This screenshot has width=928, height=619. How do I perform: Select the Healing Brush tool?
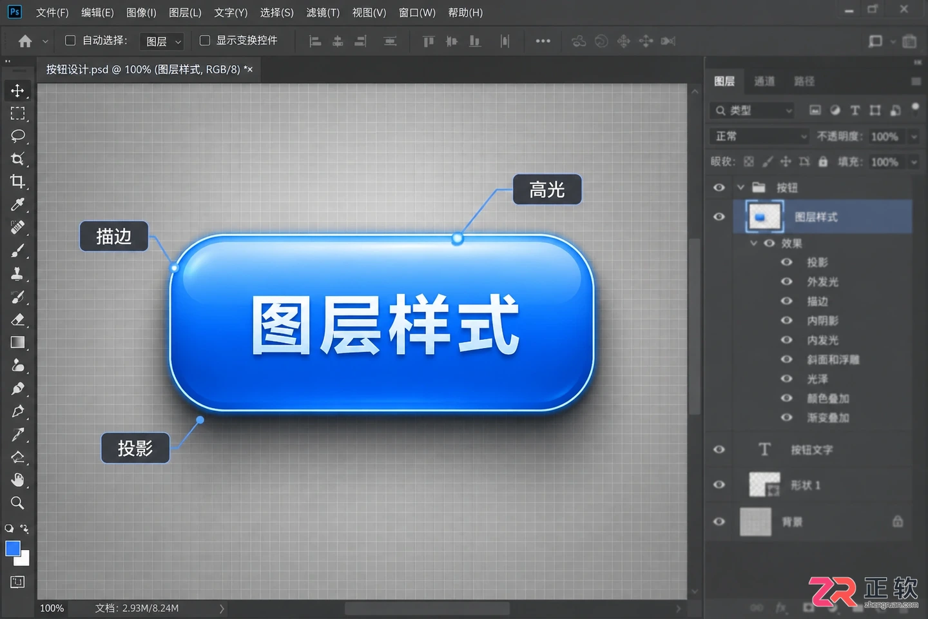pyautogui.click(x=17, y=227)
